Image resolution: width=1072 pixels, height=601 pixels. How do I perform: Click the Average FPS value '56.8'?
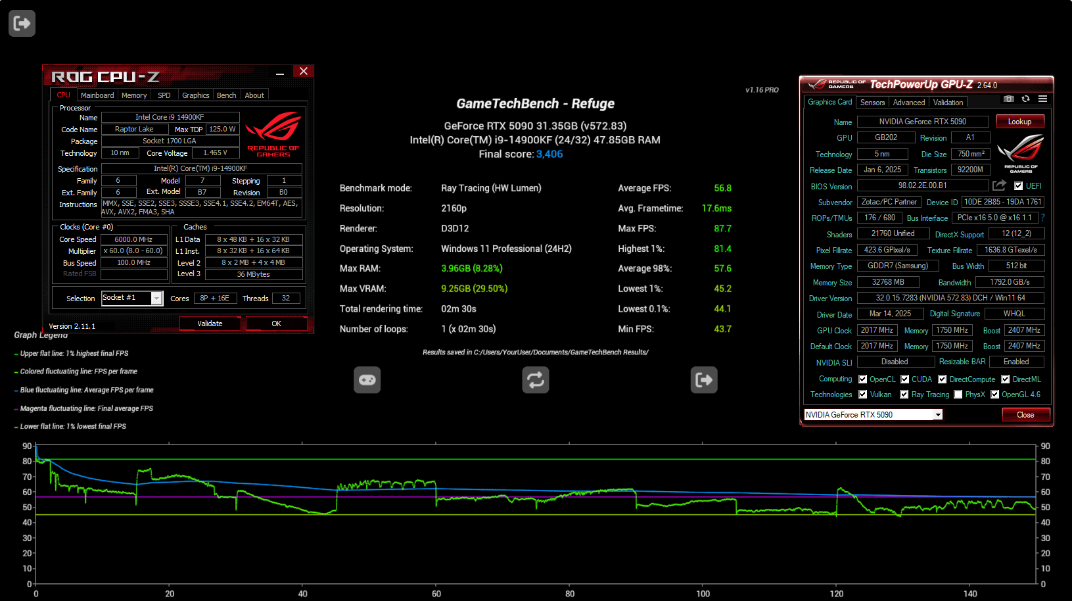722,188
